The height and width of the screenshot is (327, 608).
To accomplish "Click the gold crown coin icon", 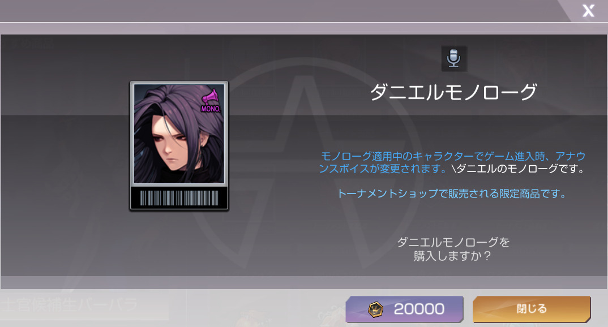I will pos(375,309).
